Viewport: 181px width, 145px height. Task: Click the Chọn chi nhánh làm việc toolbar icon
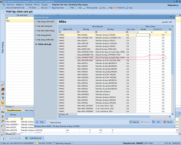click(x=3, y=8)
